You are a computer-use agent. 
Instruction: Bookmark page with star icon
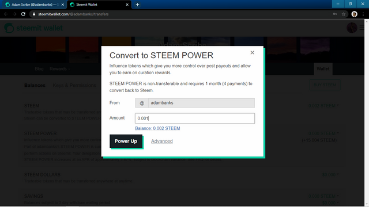pyautogui.click(x=344, y=14)
